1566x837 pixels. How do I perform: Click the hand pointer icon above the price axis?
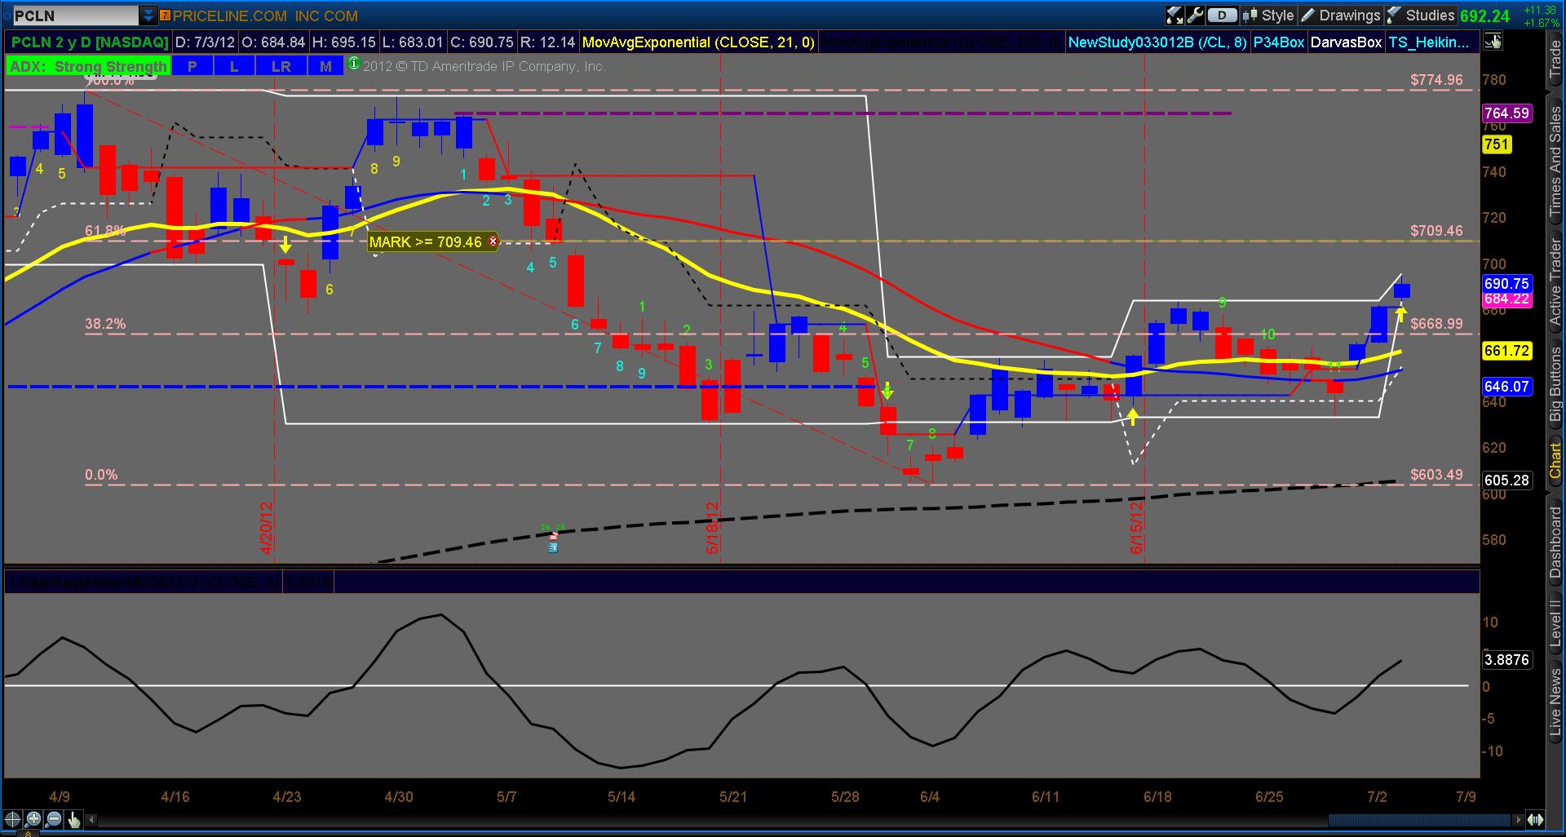[1493, 42]
